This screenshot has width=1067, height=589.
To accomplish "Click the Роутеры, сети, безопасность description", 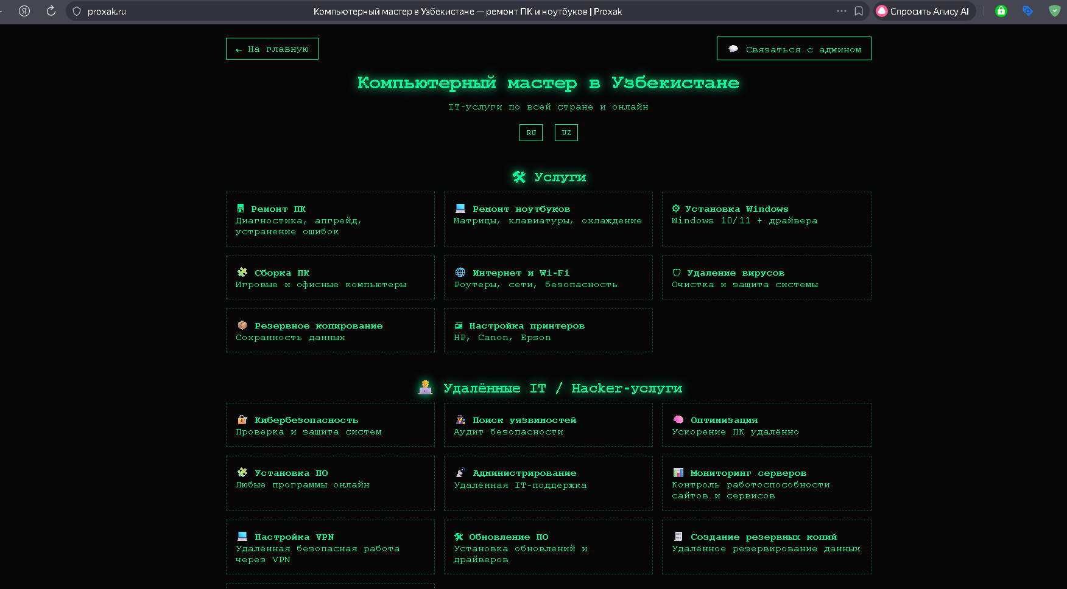I will [x=536, y=284].
